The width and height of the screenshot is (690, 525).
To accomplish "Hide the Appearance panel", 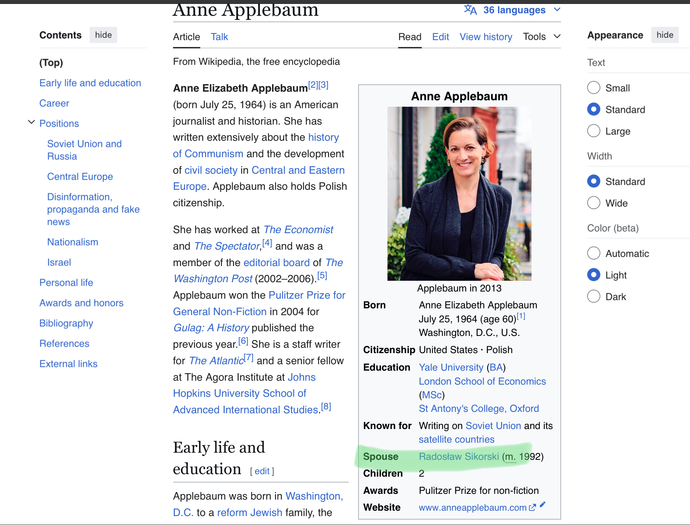I will (x=665, y=35).
